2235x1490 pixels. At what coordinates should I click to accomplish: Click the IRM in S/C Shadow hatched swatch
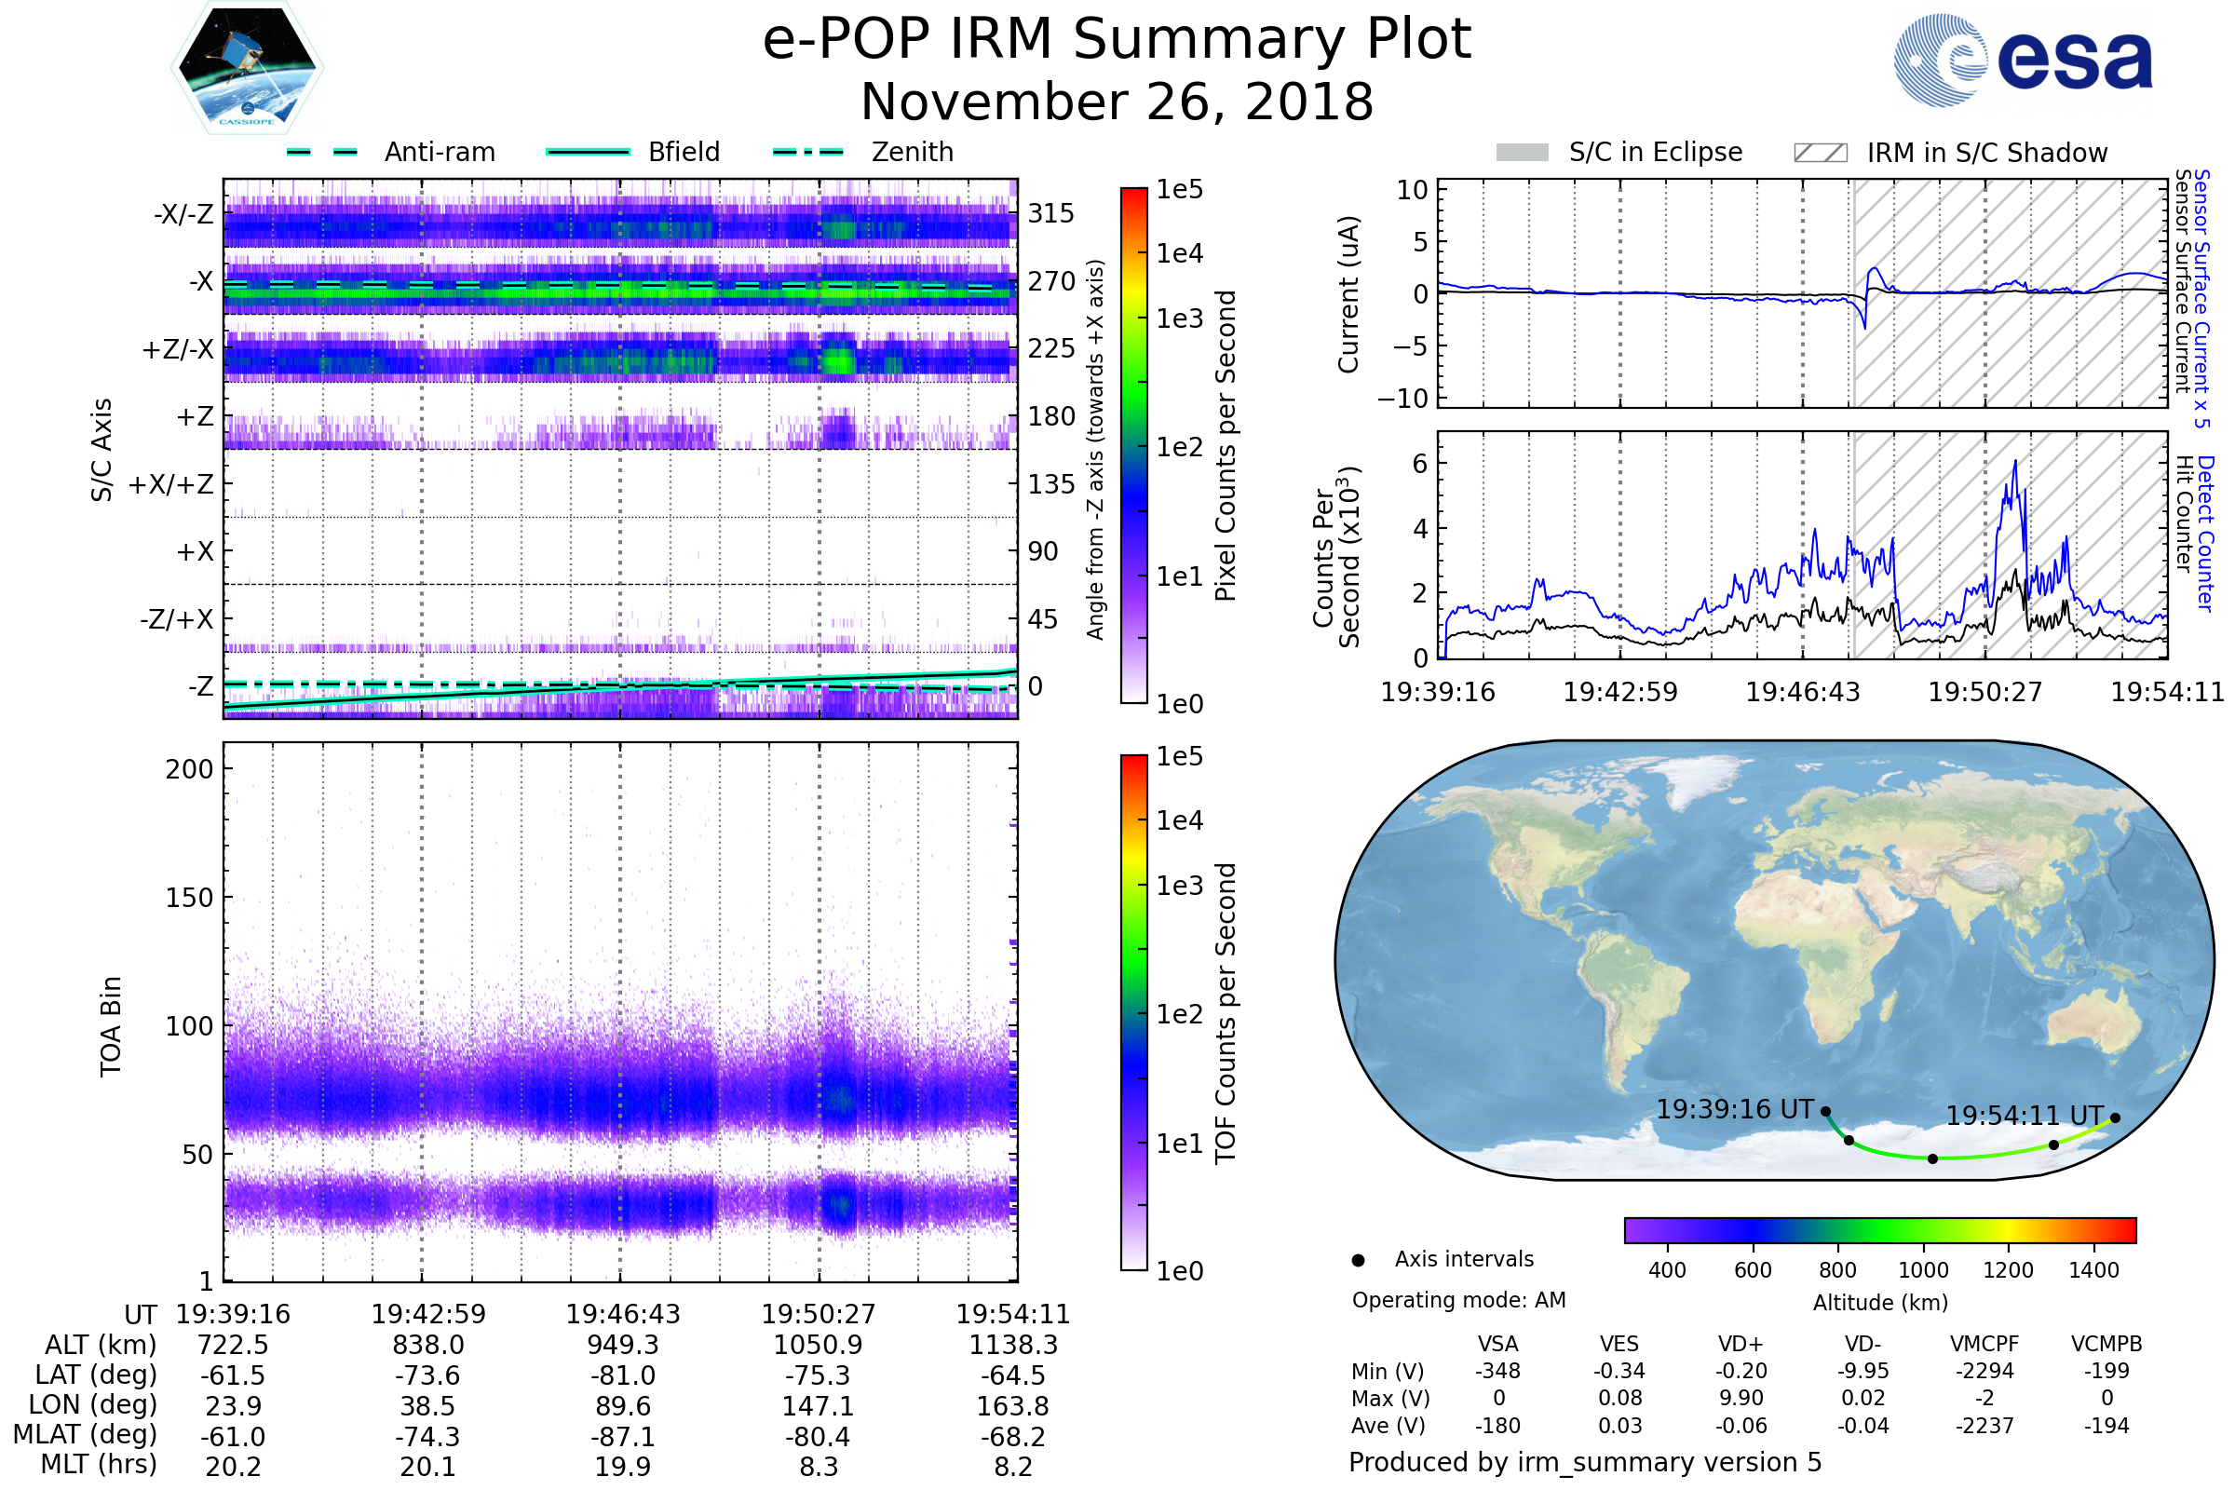tap(1820, 153)
